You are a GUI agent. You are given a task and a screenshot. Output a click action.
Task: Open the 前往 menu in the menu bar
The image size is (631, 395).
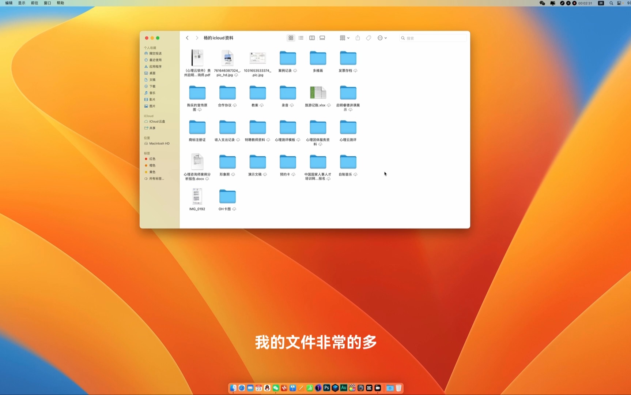click(x=35, y=3)
